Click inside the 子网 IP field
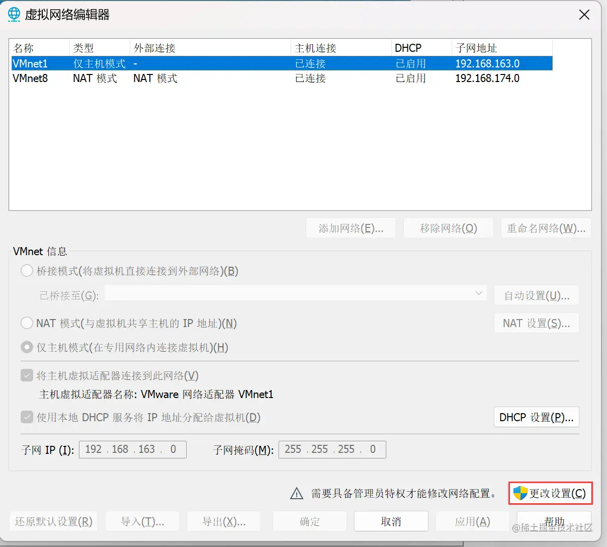This screenshot has width=607, height=547. [133, 449]
